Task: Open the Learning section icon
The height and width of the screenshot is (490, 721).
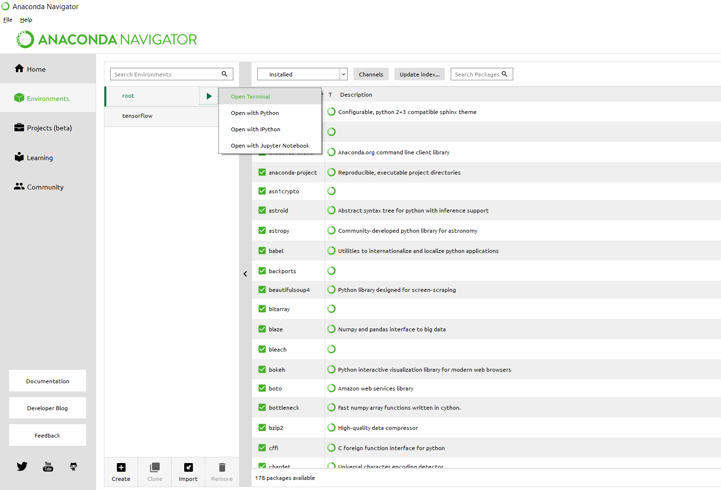Action: point(19,157)
